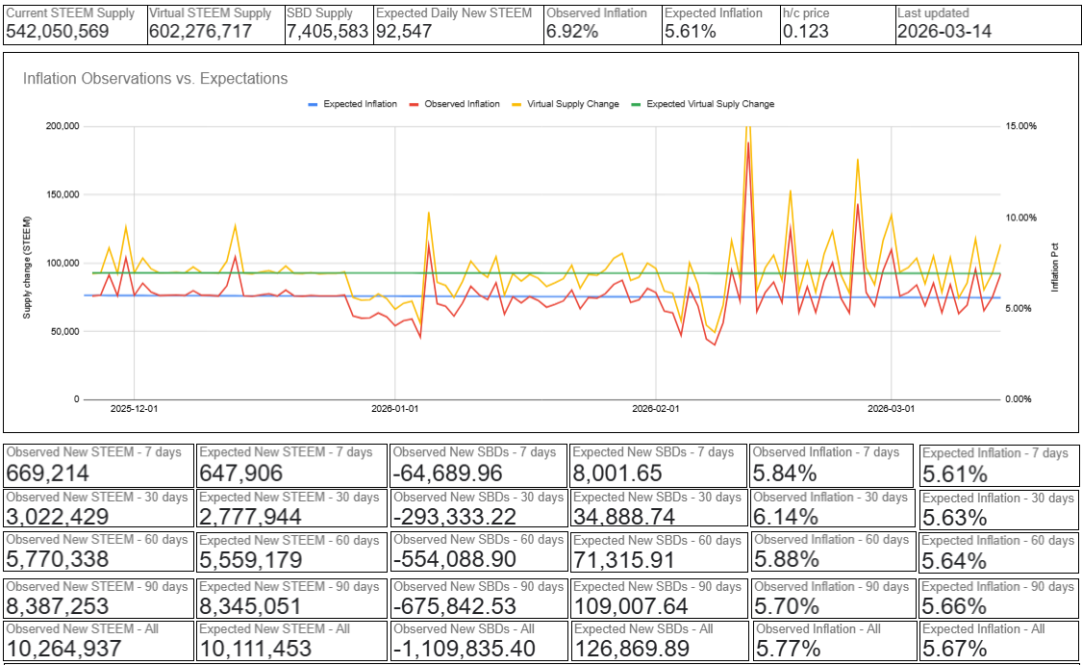Click the 2025-12-01 x-axis date label
This screenshot has height=665, width=1082.
(134, 409)
